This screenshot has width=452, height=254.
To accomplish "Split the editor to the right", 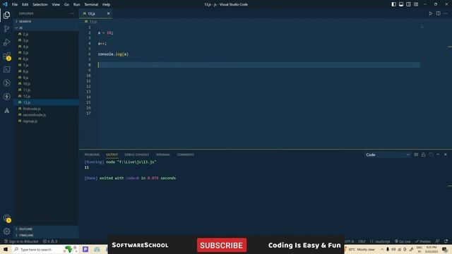I will tap(438, 13).
